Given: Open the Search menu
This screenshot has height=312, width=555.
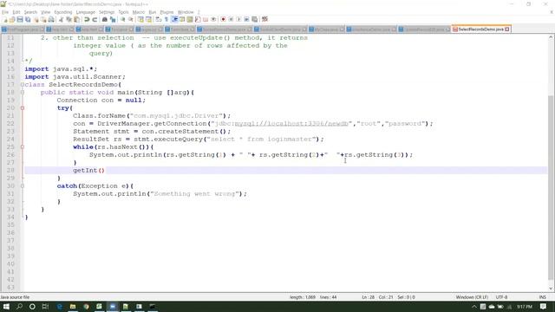Looking at the screenshot, I should [x=30, y=12].
